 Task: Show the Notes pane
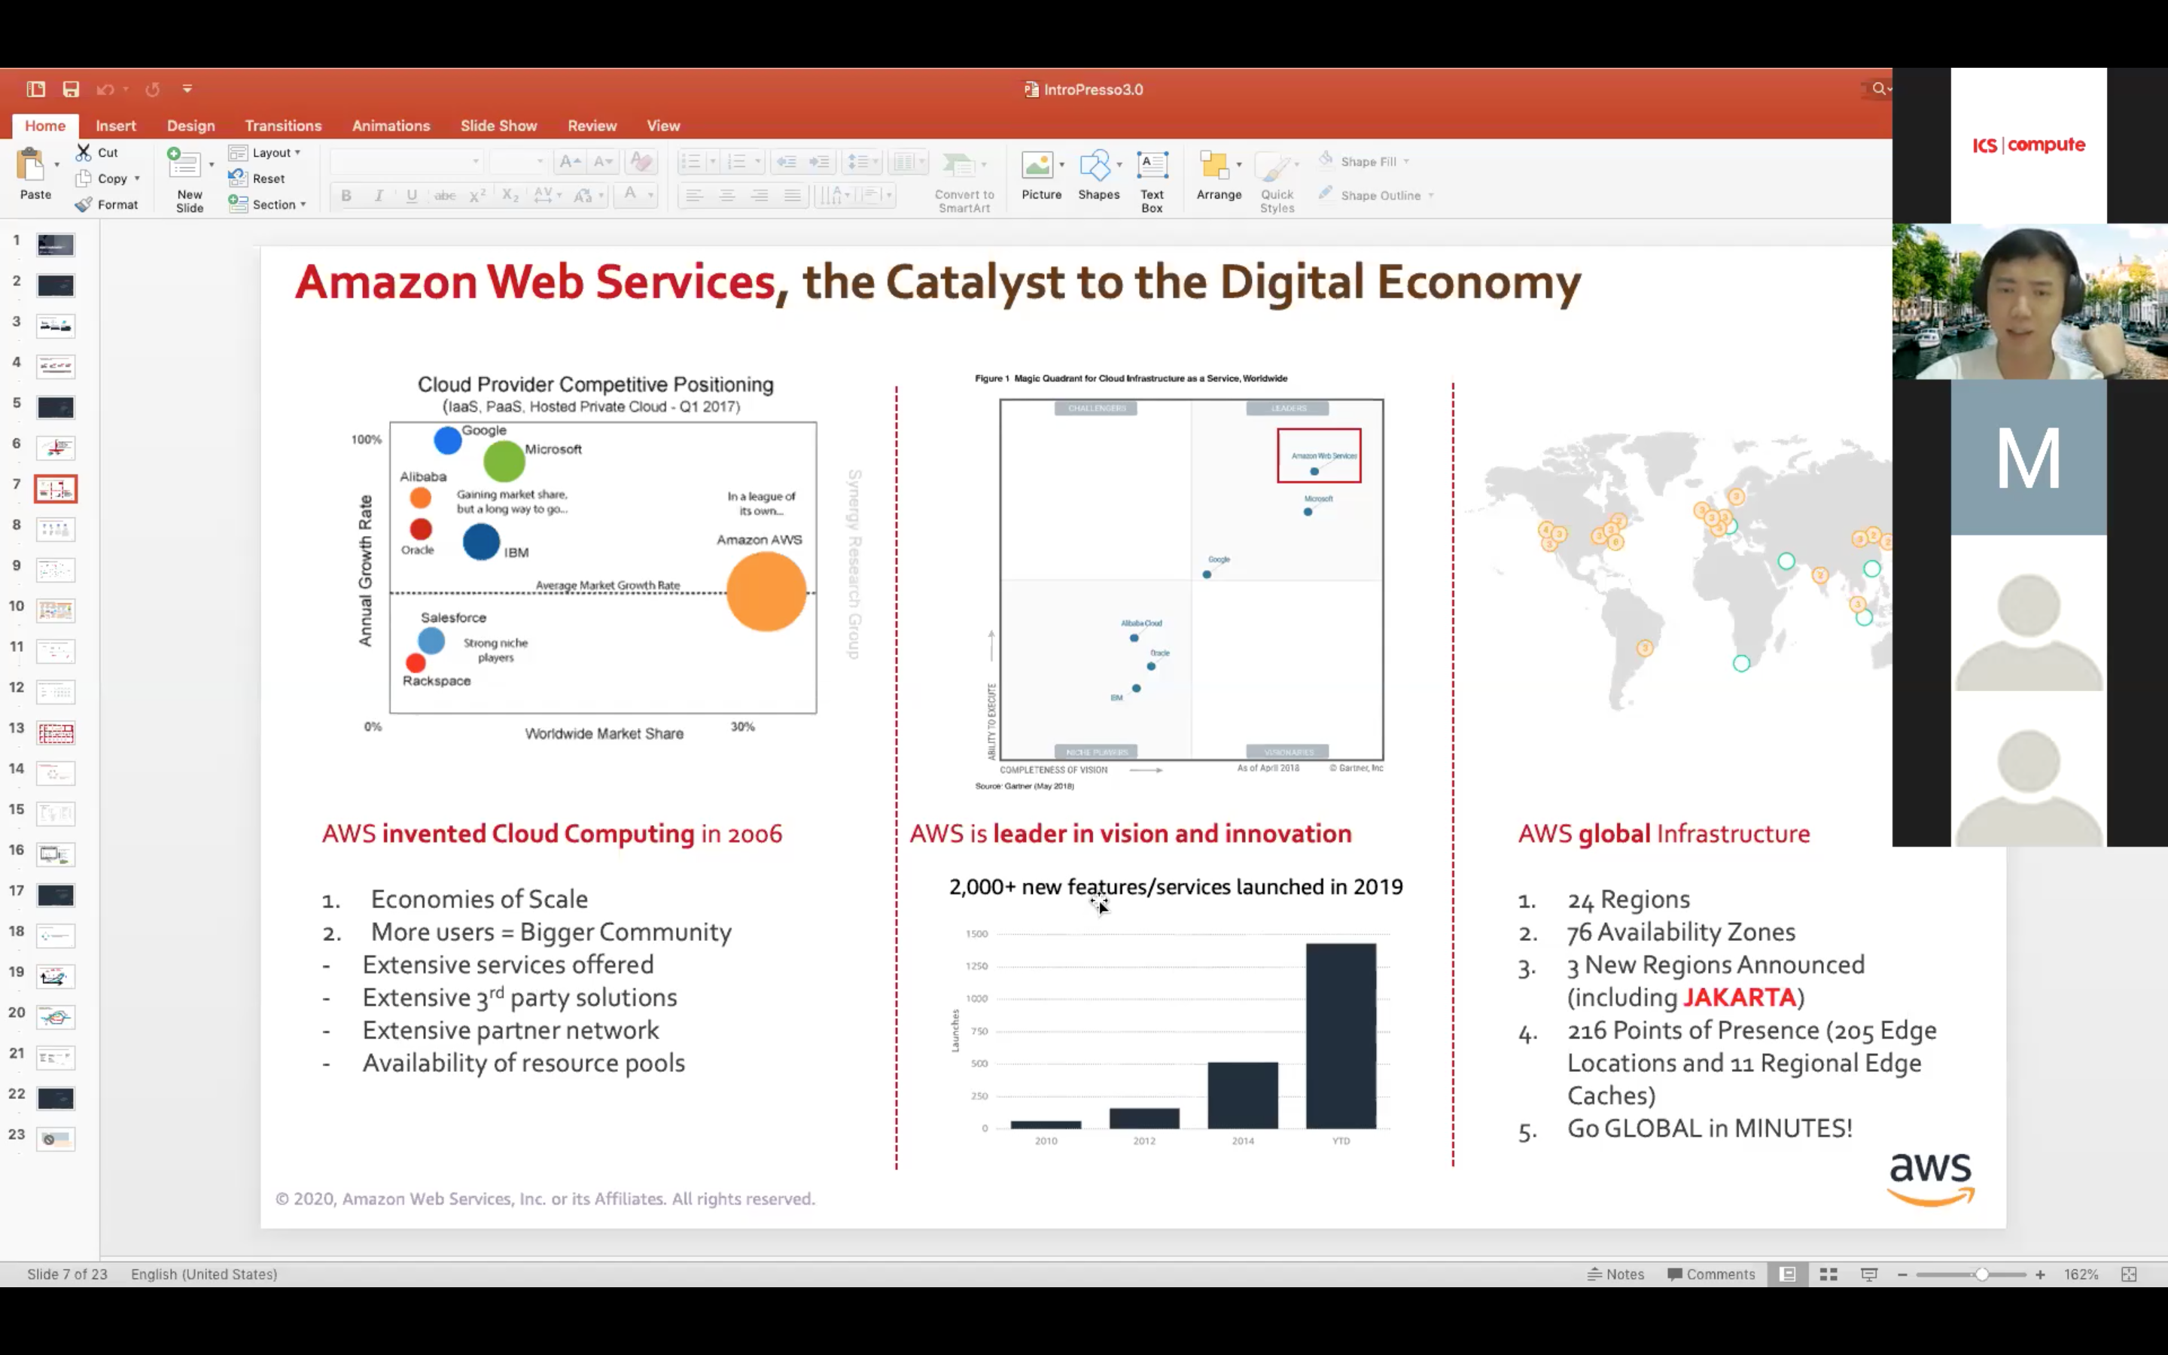1616,1274
